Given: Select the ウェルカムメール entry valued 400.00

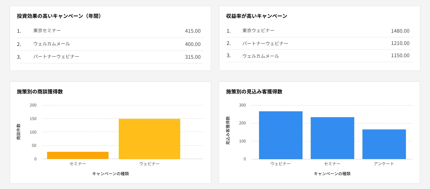Looking at the screenshot, I should tap(51, 44).
